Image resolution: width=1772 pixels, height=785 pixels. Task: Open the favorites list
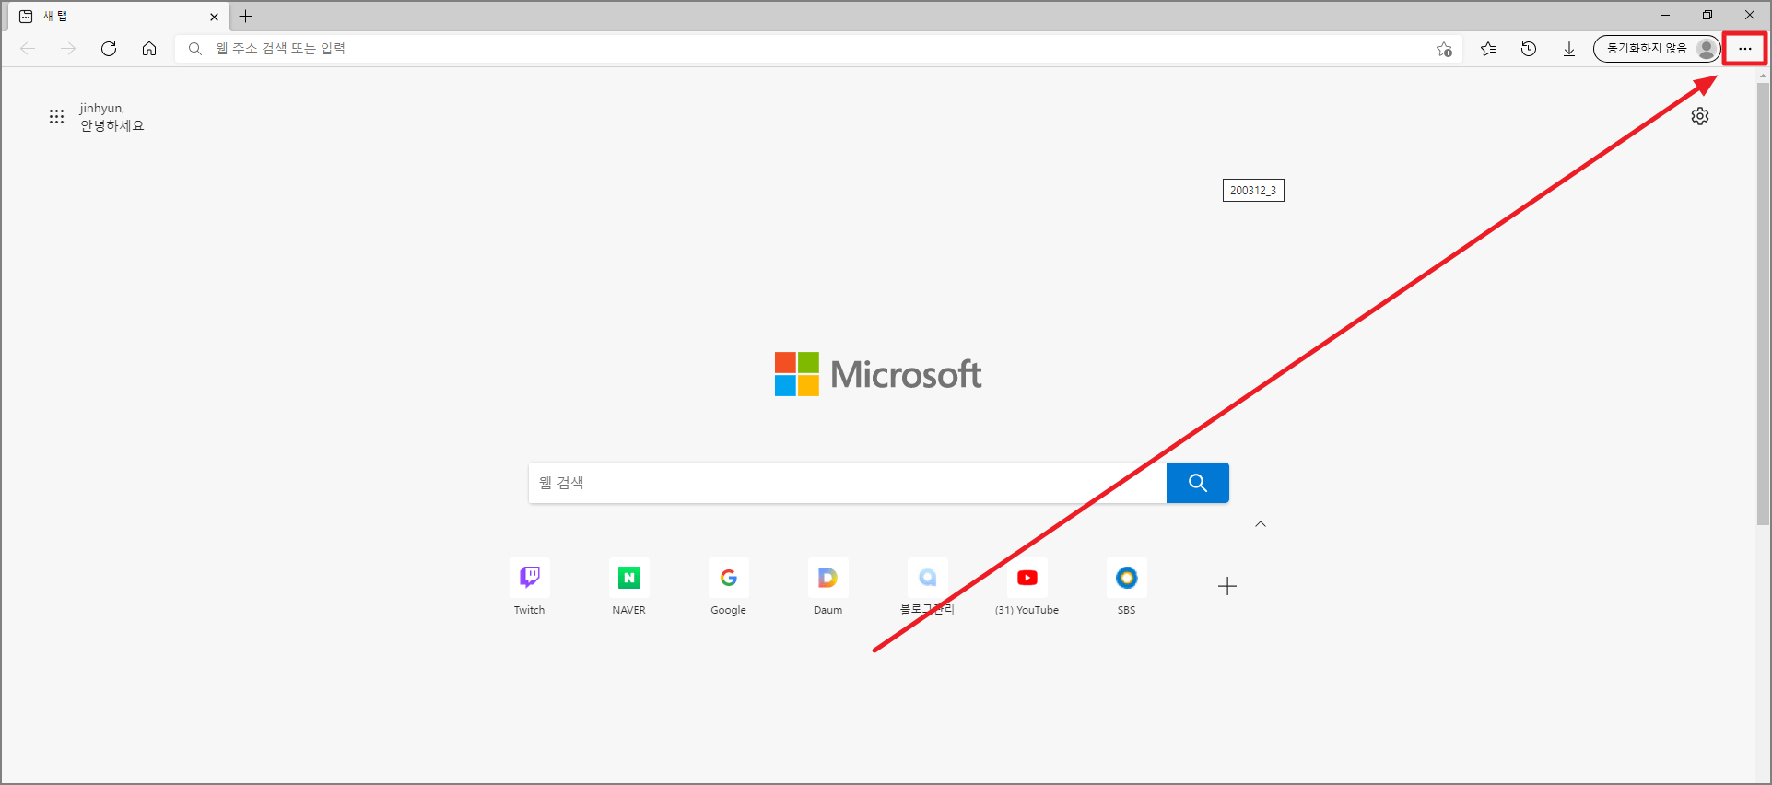click(x=1488, y=49)
